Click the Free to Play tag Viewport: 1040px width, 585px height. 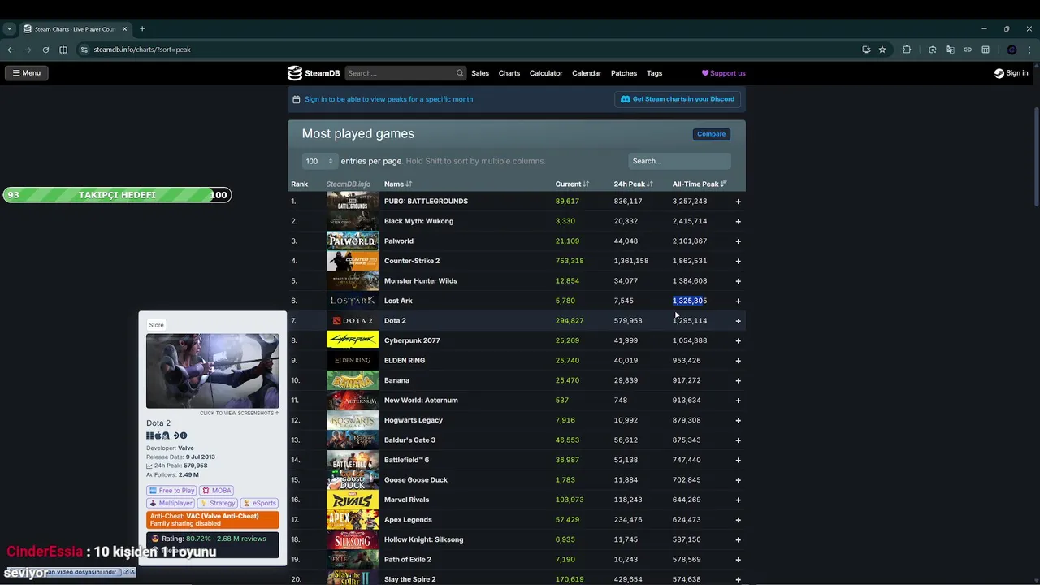[171, 491]
